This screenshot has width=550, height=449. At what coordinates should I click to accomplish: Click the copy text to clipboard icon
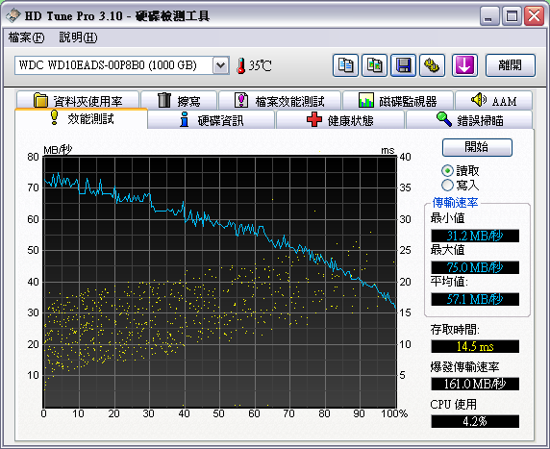345,65
